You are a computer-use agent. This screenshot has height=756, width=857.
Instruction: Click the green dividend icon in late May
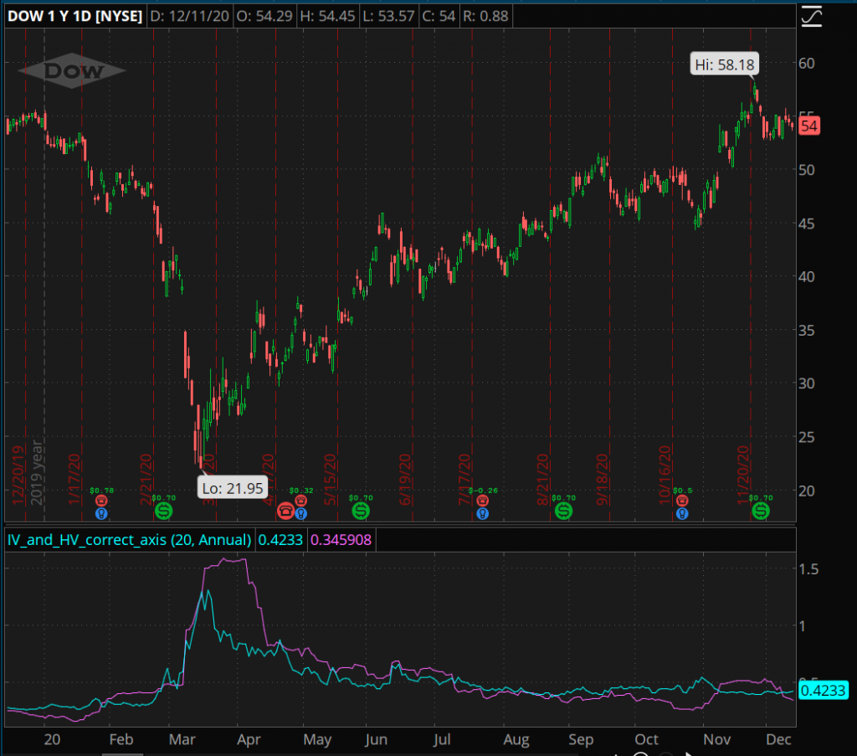point(361,511)
